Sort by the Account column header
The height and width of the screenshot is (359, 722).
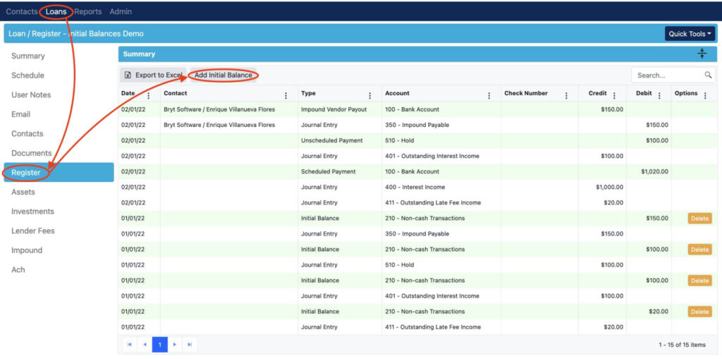[398, 93]
